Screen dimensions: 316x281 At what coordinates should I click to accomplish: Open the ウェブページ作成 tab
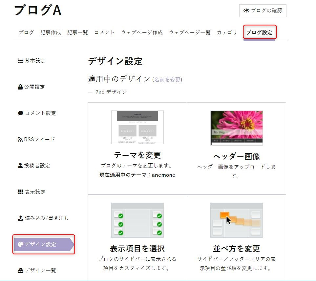coord(142,32)
